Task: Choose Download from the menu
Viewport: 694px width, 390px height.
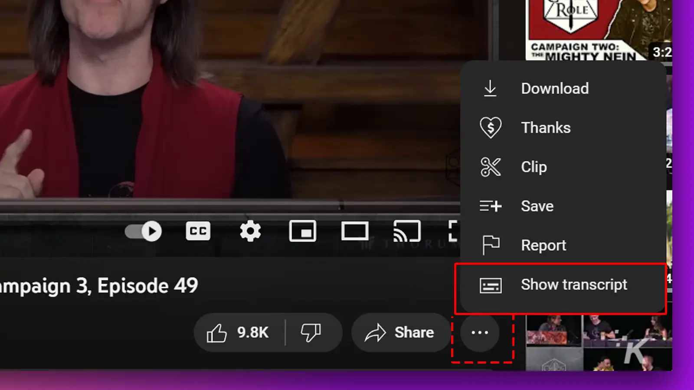Action: click(x=563, y=88)
